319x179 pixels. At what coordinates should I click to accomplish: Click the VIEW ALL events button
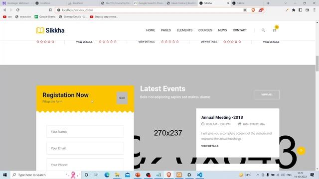point(267,94)
